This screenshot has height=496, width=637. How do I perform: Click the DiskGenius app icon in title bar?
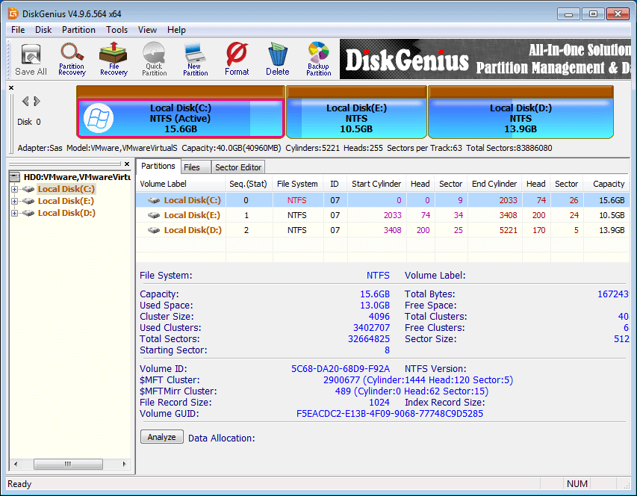(x=13, y=13)
